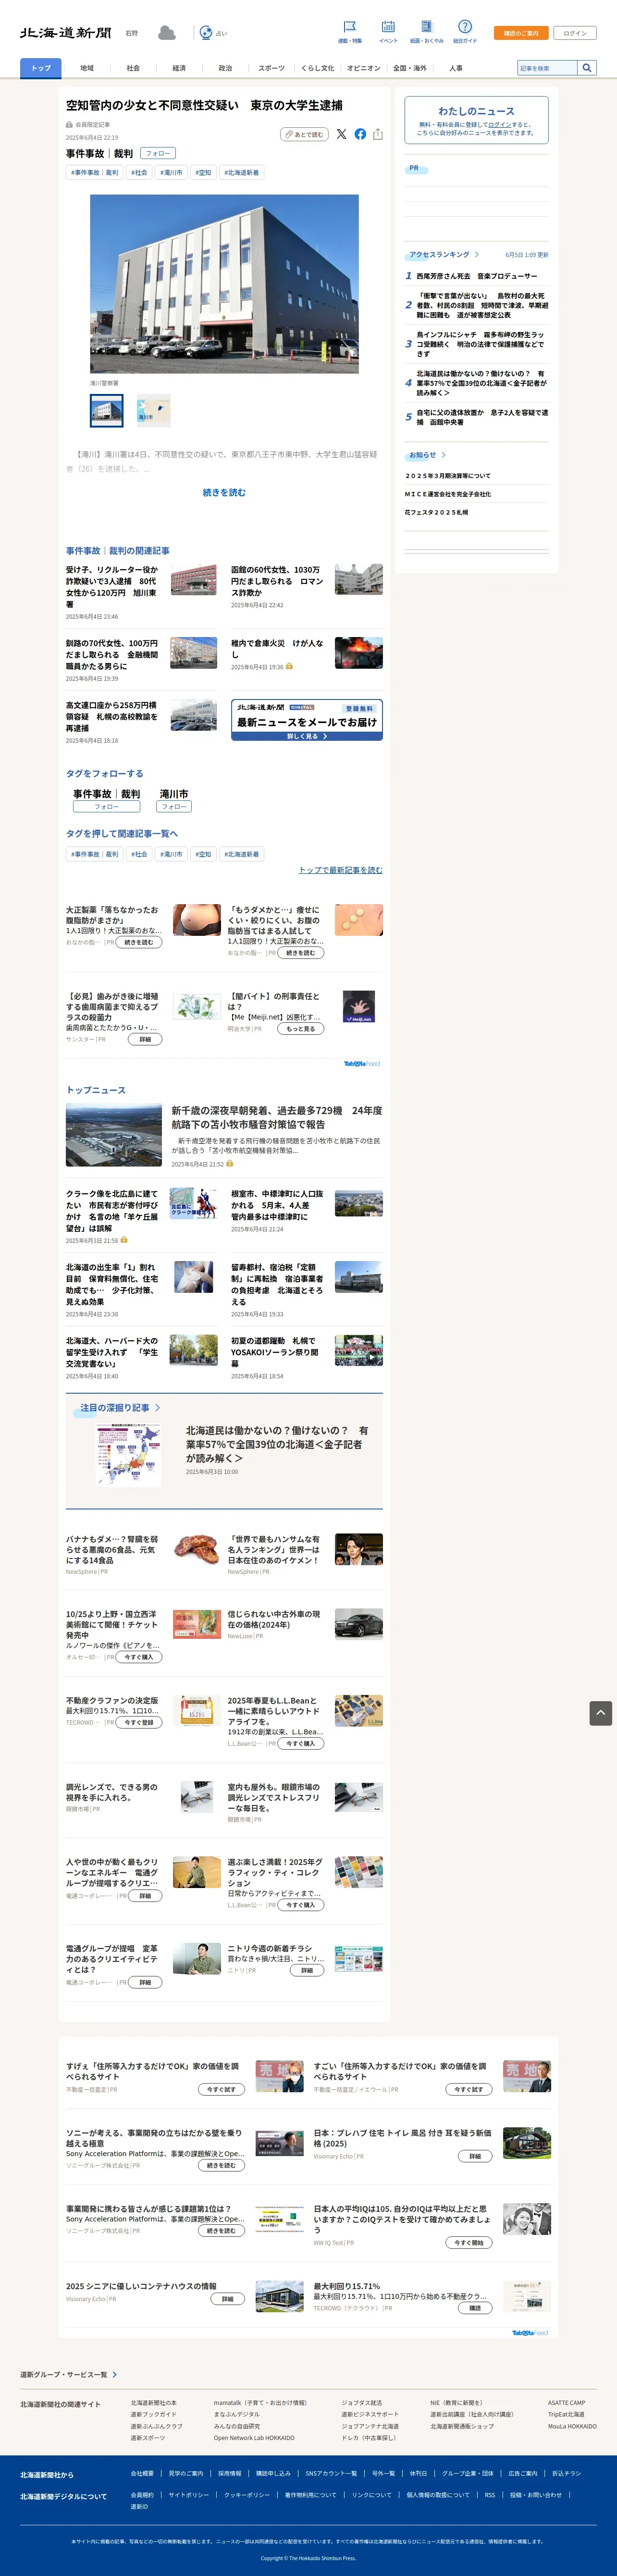Follow 事件事故｜裁判 under the headline
The width and height of the screenshot is (617, 2576).
pyautogui.click(x=158, y=153)
